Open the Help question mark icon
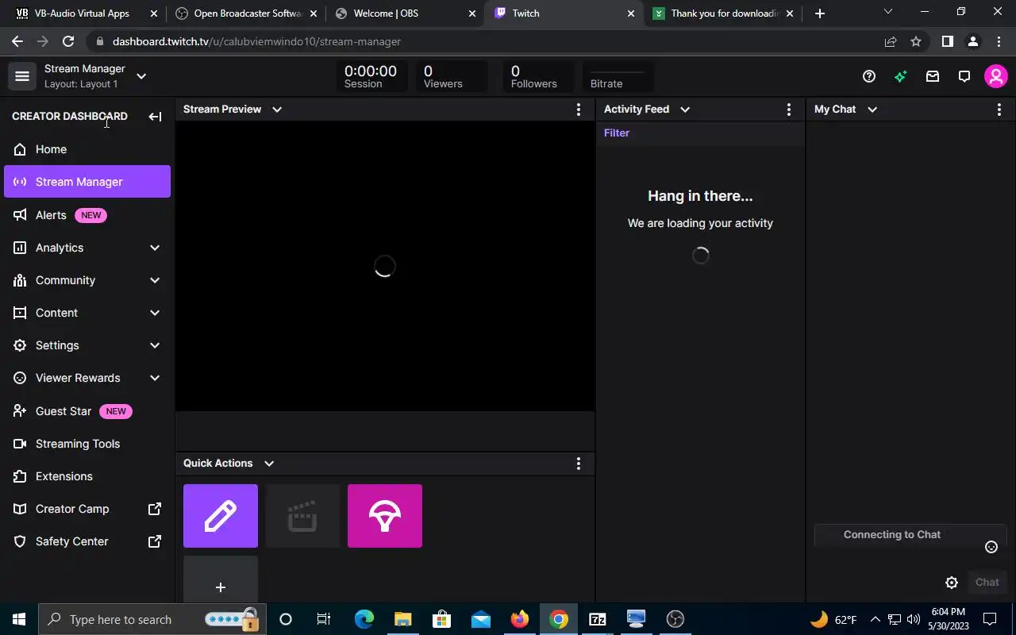The width and height of the screenshot is (1016, 635). click(869, 76)
